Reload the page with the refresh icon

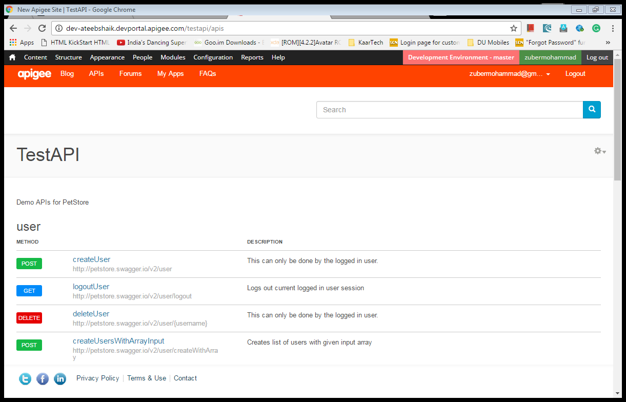[42, 28]
